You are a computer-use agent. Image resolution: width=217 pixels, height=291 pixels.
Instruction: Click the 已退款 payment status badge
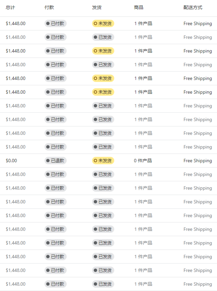56,160
